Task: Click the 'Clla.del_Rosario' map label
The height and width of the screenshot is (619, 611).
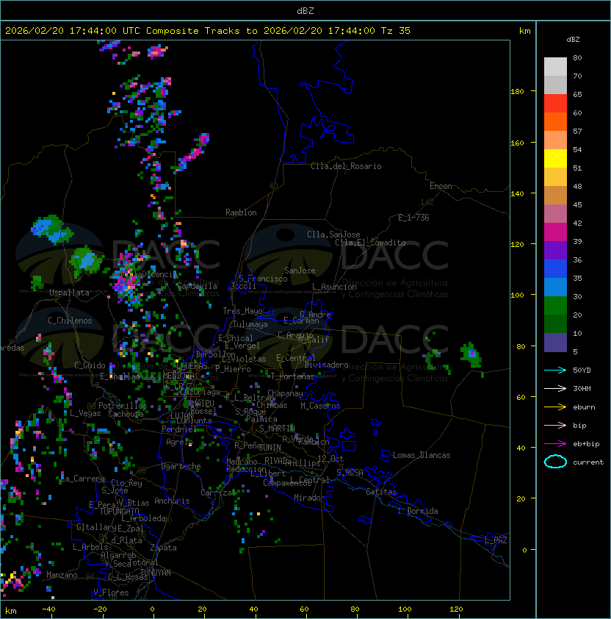Action: pos(346,166)
